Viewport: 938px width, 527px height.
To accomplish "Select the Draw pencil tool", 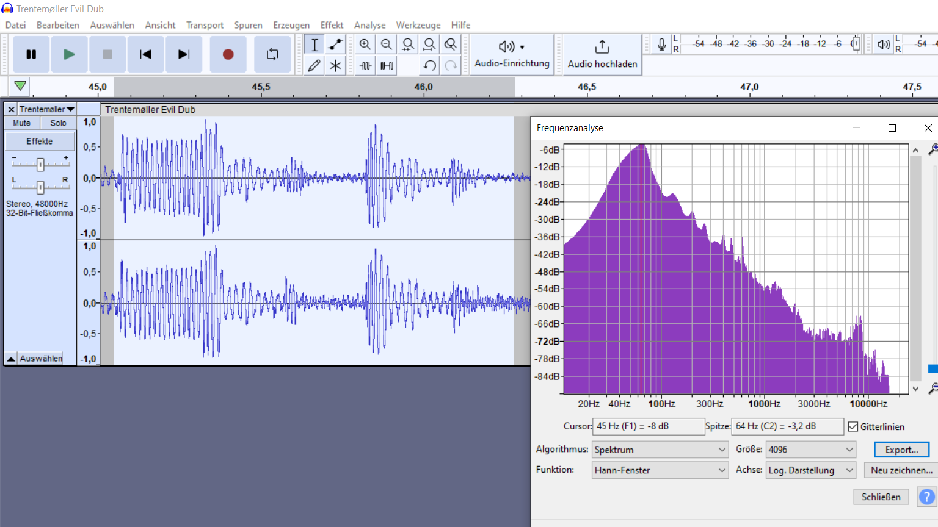I will [314, 65].
